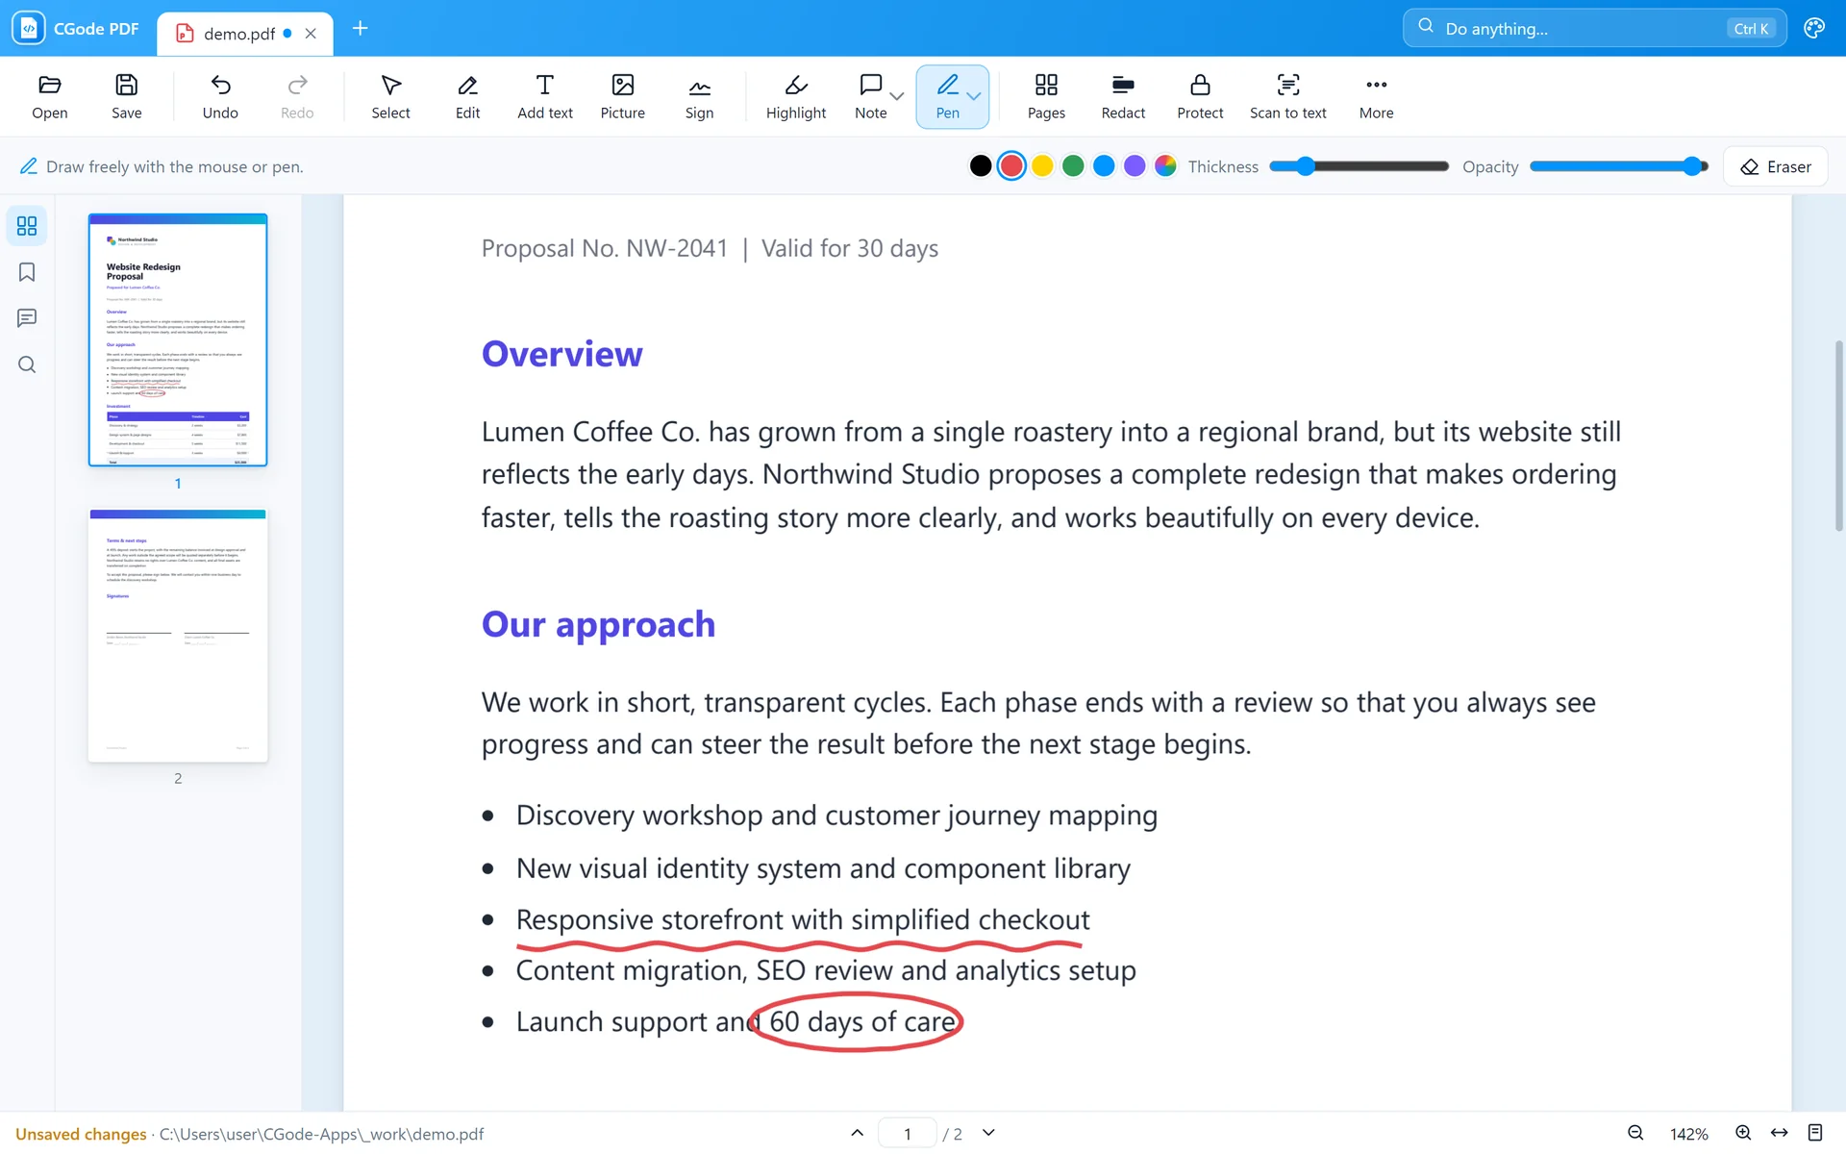Show the bookmarks sidebar panel
The height and width of the screenshot is (1154, 1846).
point(27,272)
